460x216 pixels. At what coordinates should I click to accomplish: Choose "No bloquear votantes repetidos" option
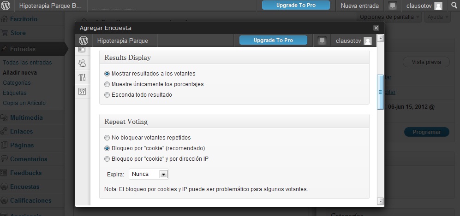tap(107, 138)
